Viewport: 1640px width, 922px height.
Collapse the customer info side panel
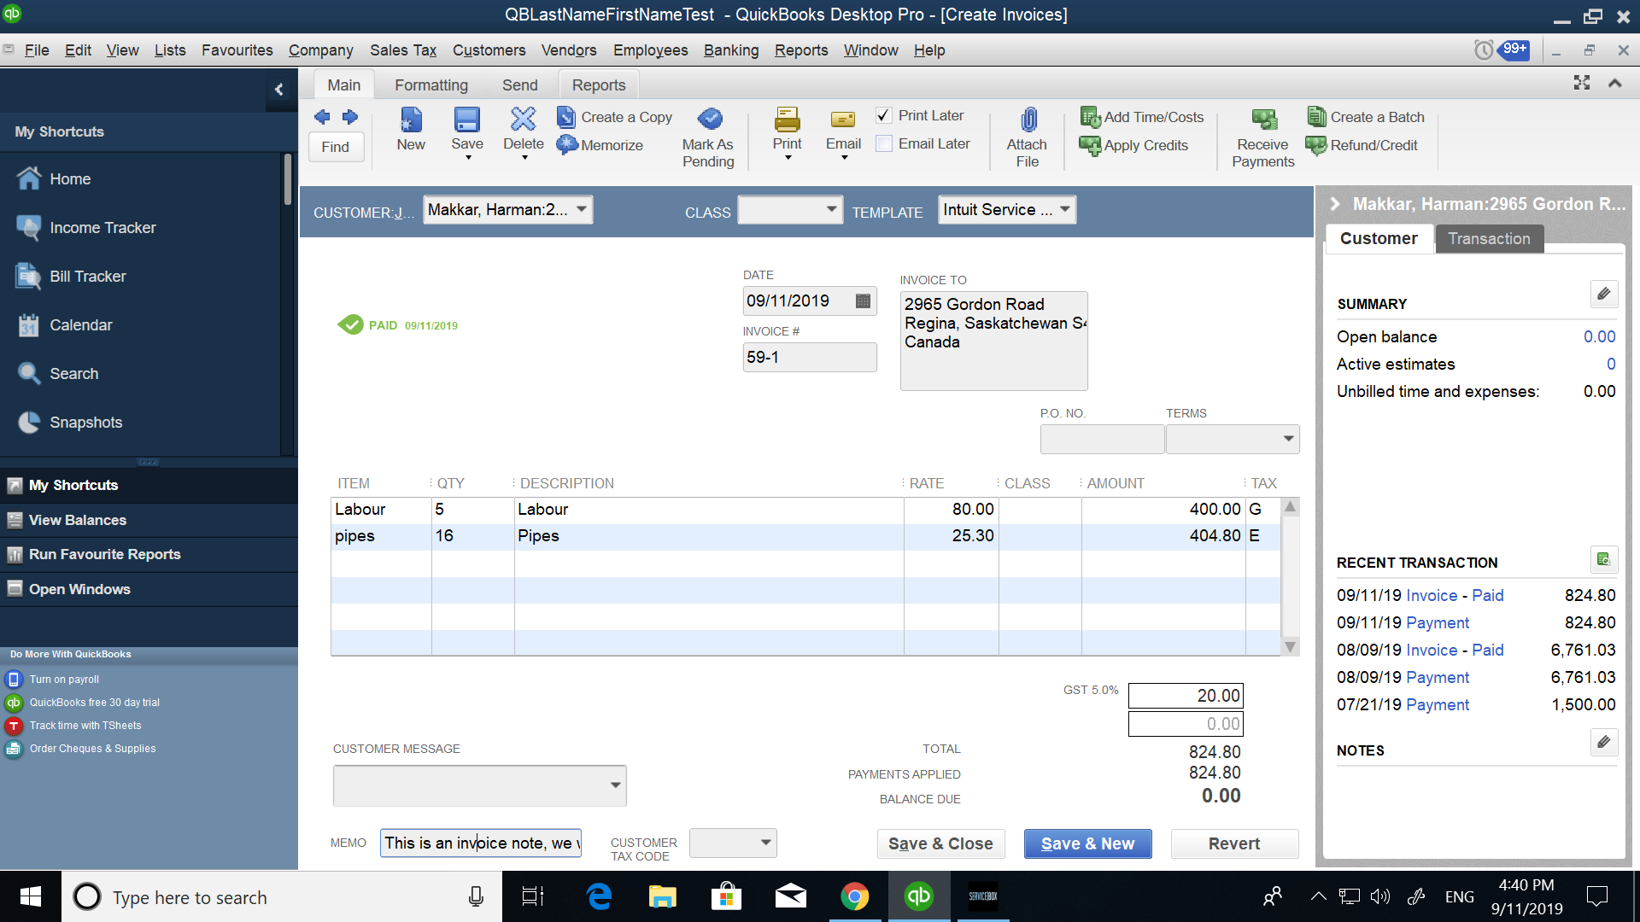(x=1335, y=204)
